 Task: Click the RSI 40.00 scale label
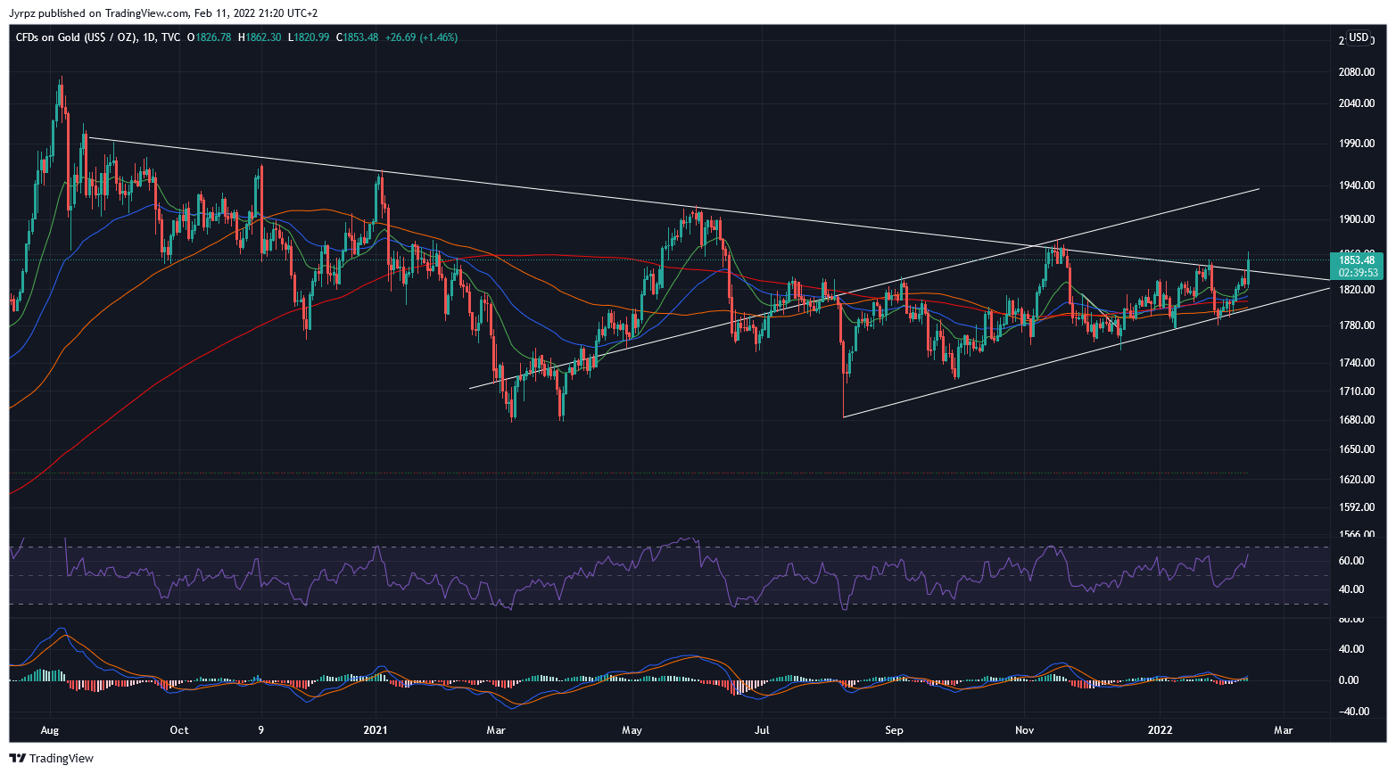1351,589
